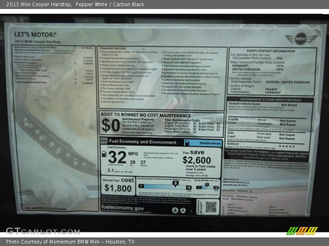Open the fueleconomy.gov link
Viewport: 329px width, 246px height.
pos(123,208)
